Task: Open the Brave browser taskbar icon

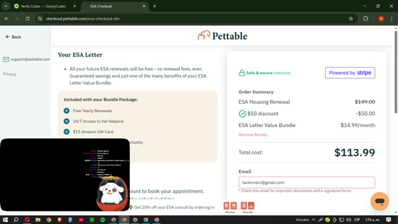Action: click(x=60, y=220)
